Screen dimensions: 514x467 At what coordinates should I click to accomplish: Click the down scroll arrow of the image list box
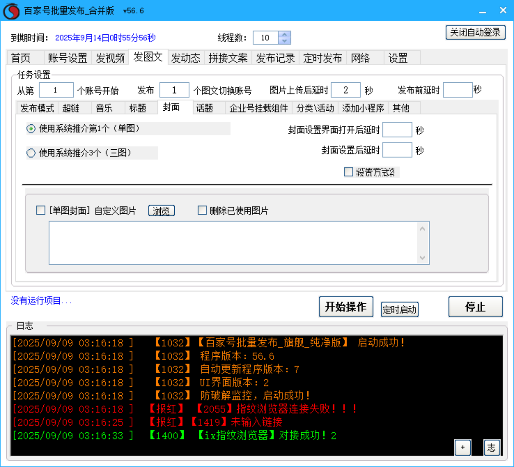click(x=422, y=258)
